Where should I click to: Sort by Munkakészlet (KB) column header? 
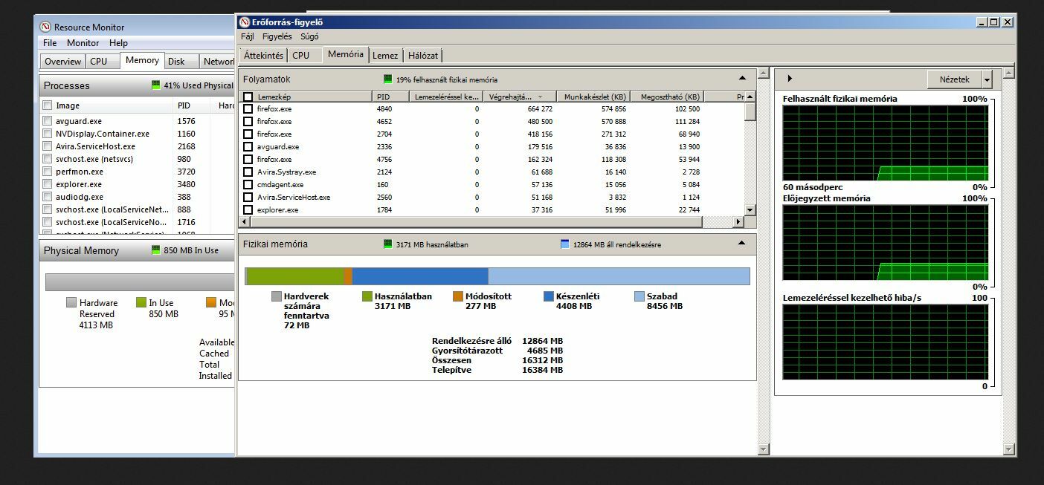click(593, 97)
